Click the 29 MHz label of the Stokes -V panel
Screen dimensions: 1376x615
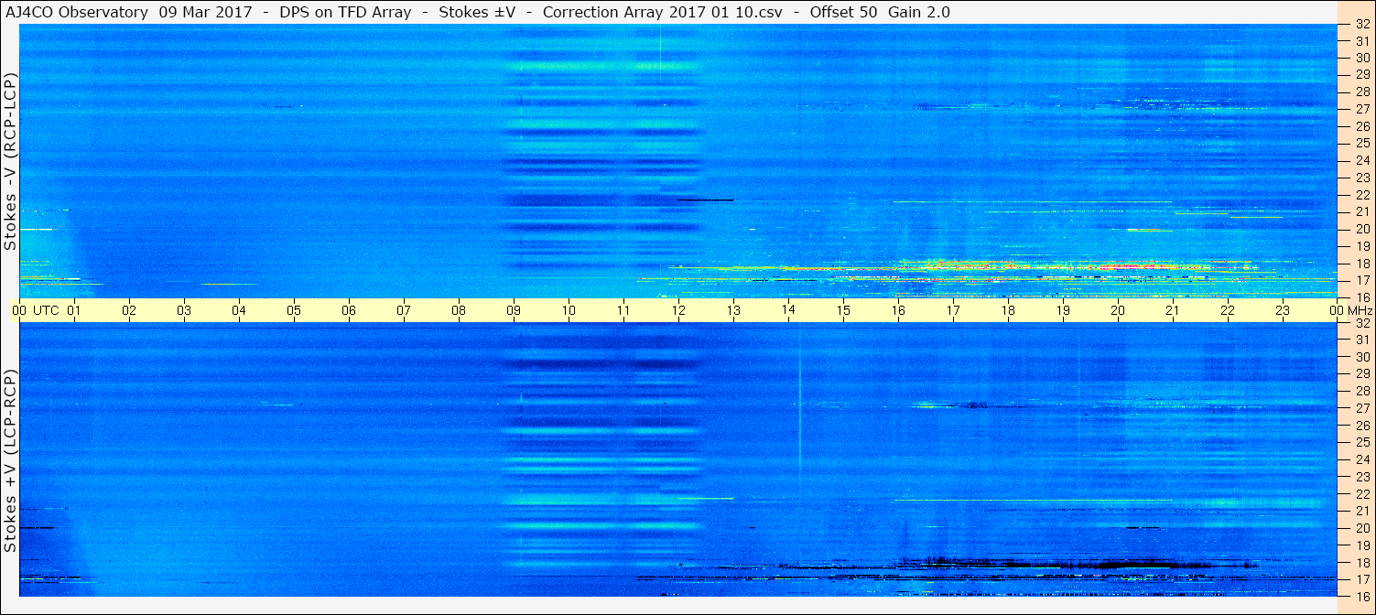(1361, 75)
